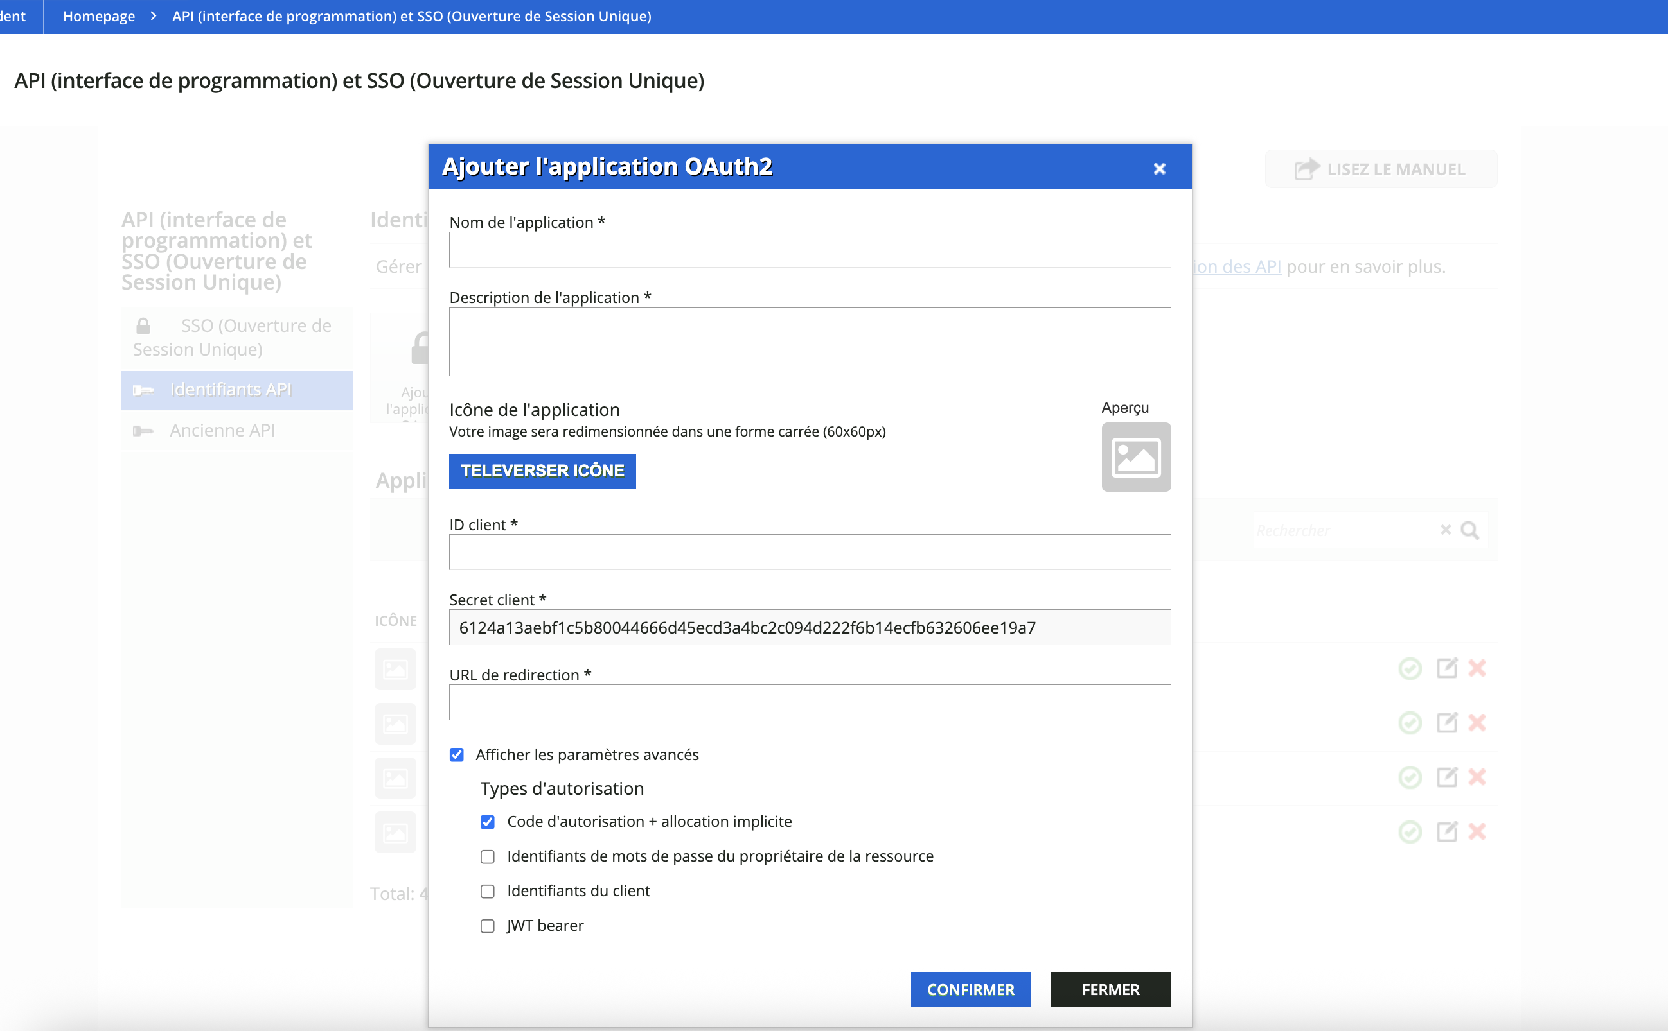Image resolution: width=1668 pixels, height=1031 pixels.
Task: Click the Nom de l'application input field
Action: 810,250
